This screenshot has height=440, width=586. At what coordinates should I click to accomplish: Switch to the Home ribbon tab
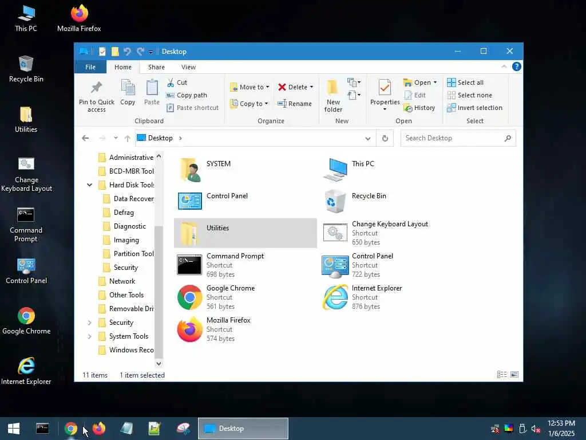pyautogui.click(x=123, y=67)
